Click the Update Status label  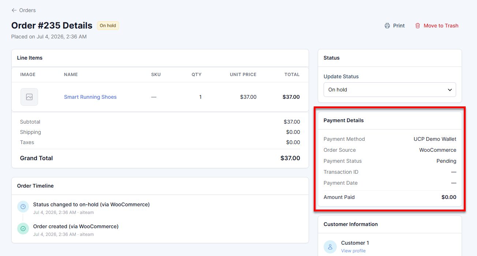tap(341, 76)
